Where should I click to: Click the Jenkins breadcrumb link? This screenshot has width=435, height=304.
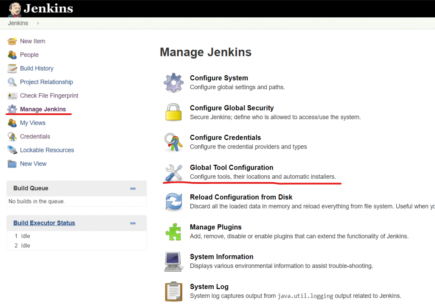[x=18, y=23]
